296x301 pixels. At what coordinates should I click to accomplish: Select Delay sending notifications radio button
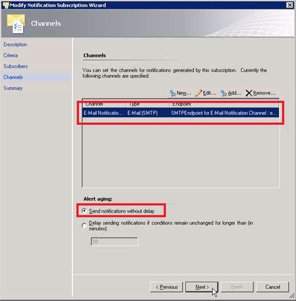coord(84,225)
